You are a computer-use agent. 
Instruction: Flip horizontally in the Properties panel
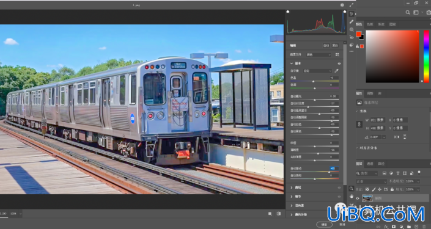coord(397,137)
